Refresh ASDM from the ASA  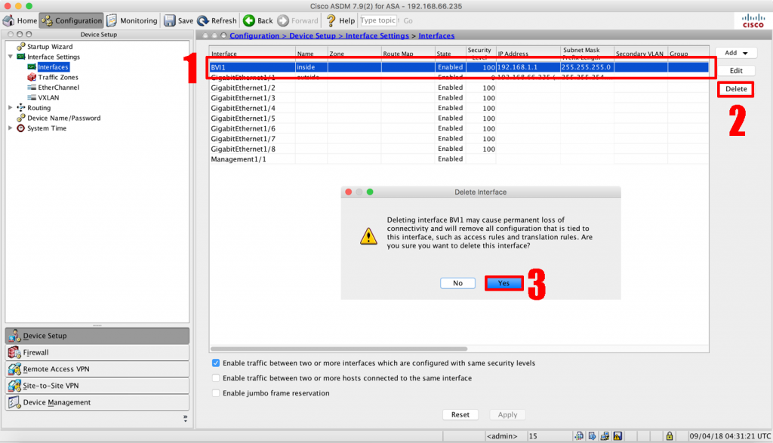point(217,20)
